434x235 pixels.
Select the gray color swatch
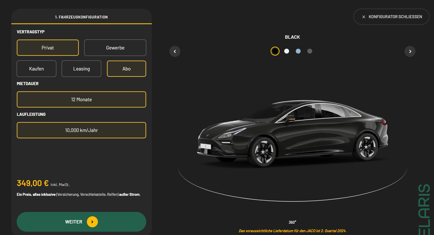[x=310, y=51]
